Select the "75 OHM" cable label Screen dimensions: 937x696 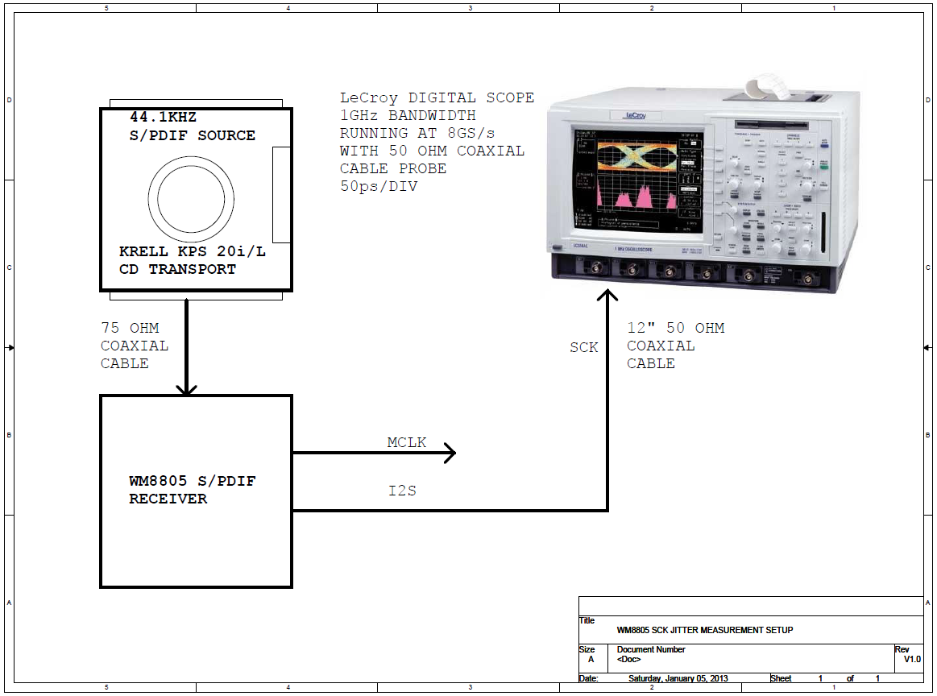click(130, 328)
